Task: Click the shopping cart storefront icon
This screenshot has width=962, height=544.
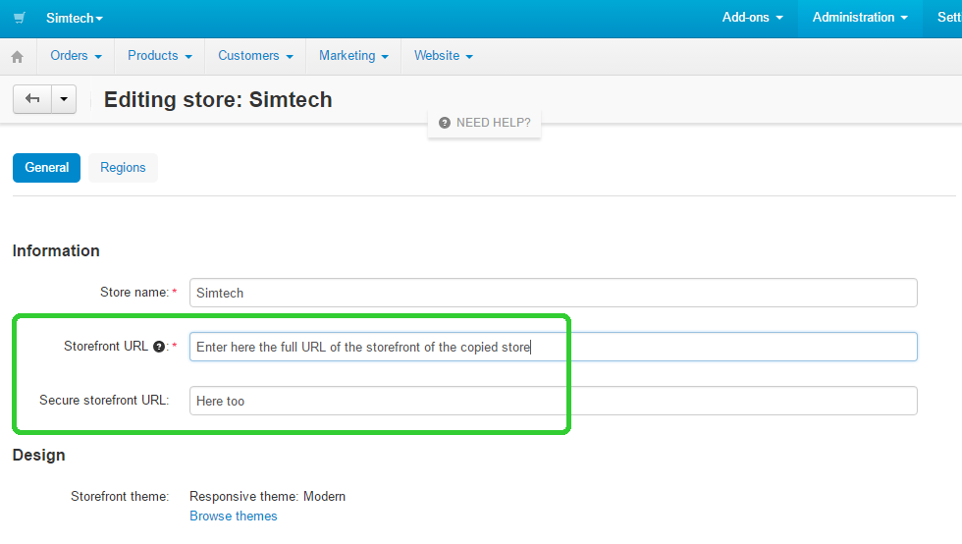Action: coord(20,18)
